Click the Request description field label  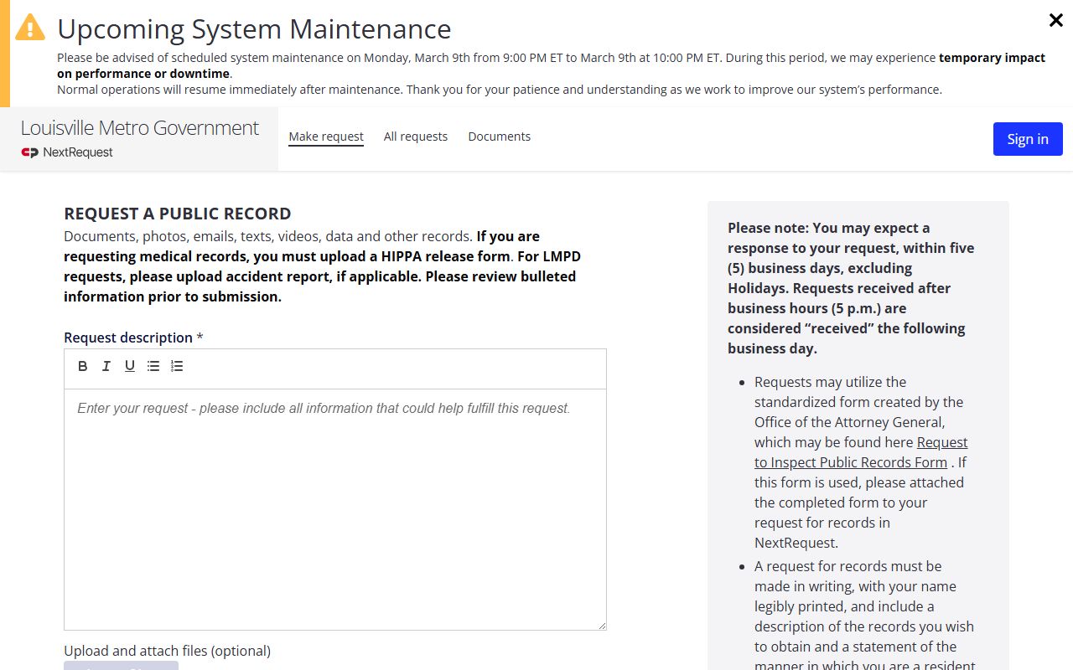(128, 338)
